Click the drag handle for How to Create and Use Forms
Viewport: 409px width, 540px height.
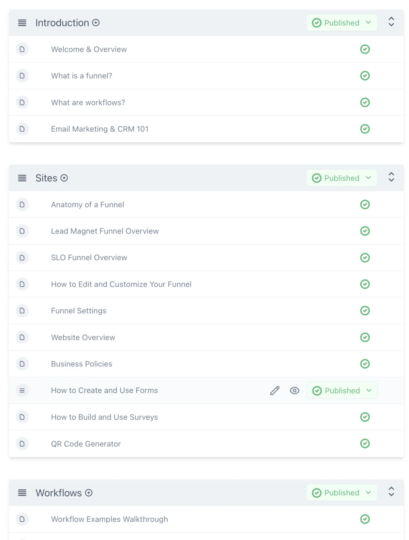tap(22, 391)
